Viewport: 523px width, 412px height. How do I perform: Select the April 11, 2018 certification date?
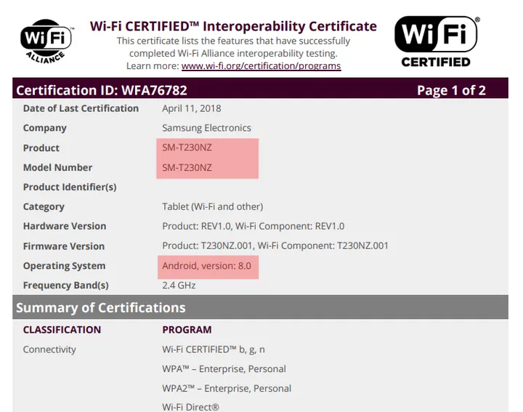[x=192, y=108]
